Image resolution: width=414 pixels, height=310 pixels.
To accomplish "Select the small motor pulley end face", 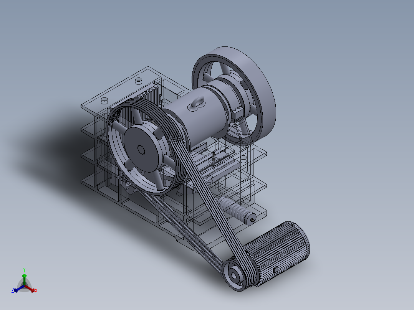I will pyautogui.click(x=233, y=276).
